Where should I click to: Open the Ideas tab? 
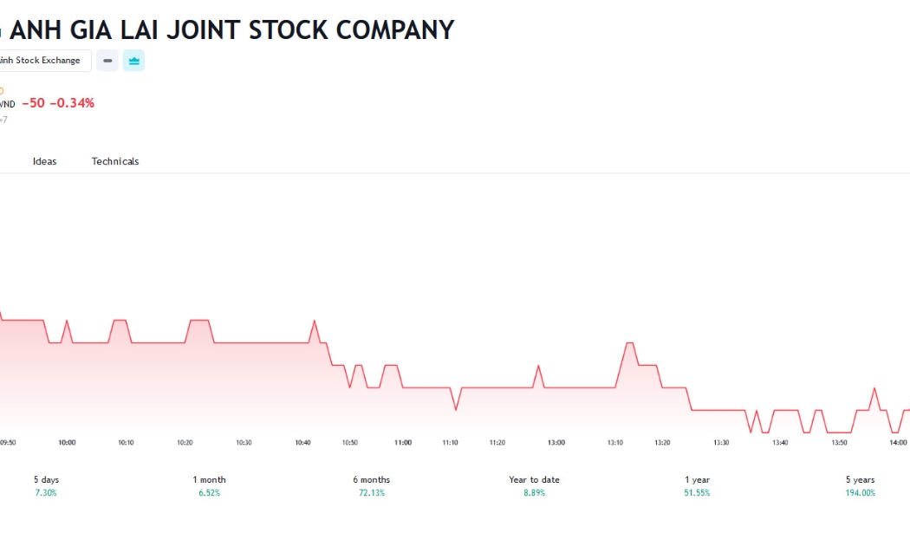click(x=45, y=161)
